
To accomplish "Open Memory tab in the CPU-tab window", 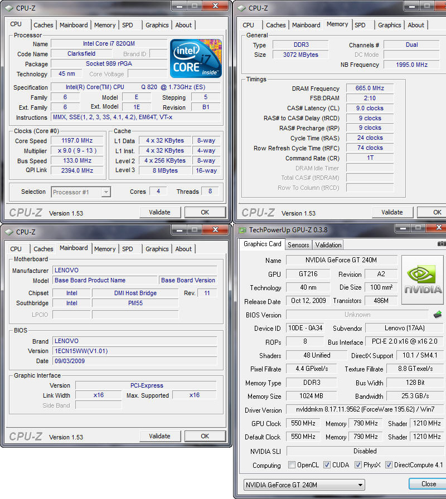I will pos(105,25).
